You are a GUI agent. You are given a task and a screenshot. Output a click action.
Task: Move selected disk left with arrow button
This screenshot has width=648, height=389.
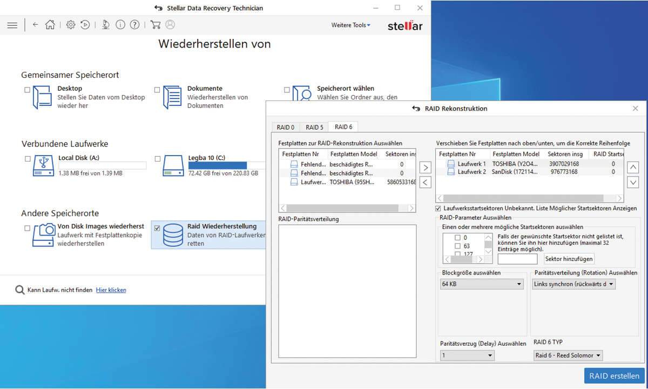click(426, 182)
